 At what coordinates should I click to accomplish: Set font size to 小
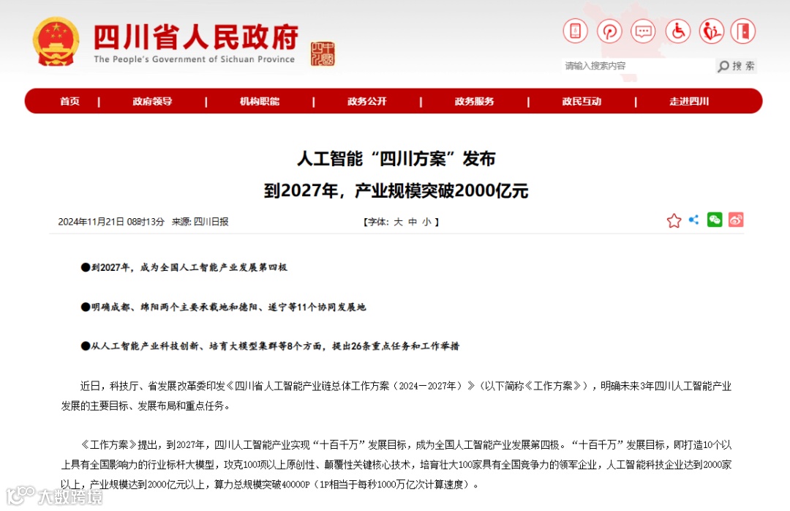pyautogui.click(x=426, y=222)
